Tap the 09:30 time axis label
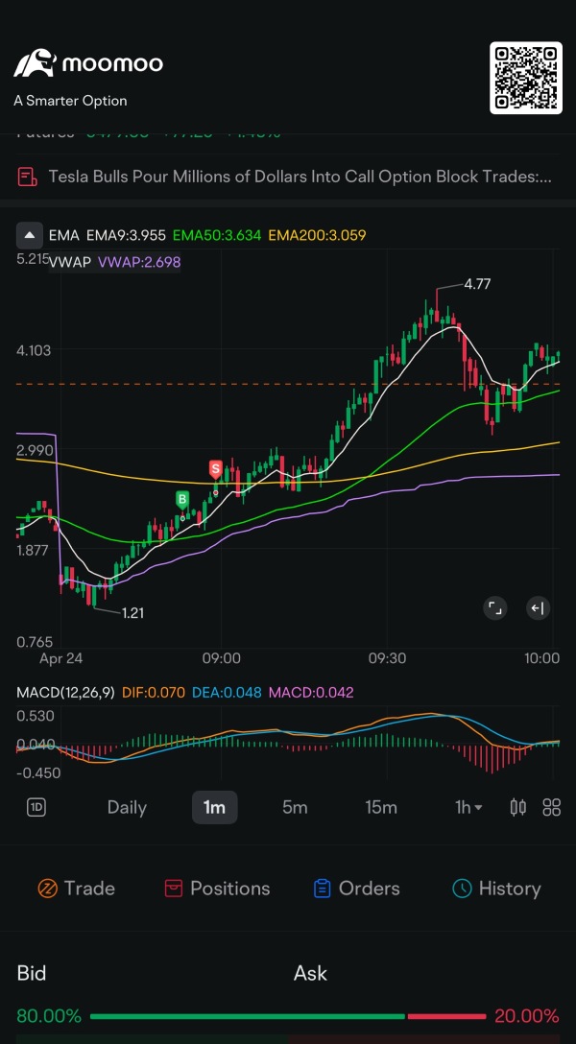This screenshot has width=576, height=1044. (388, 658)
